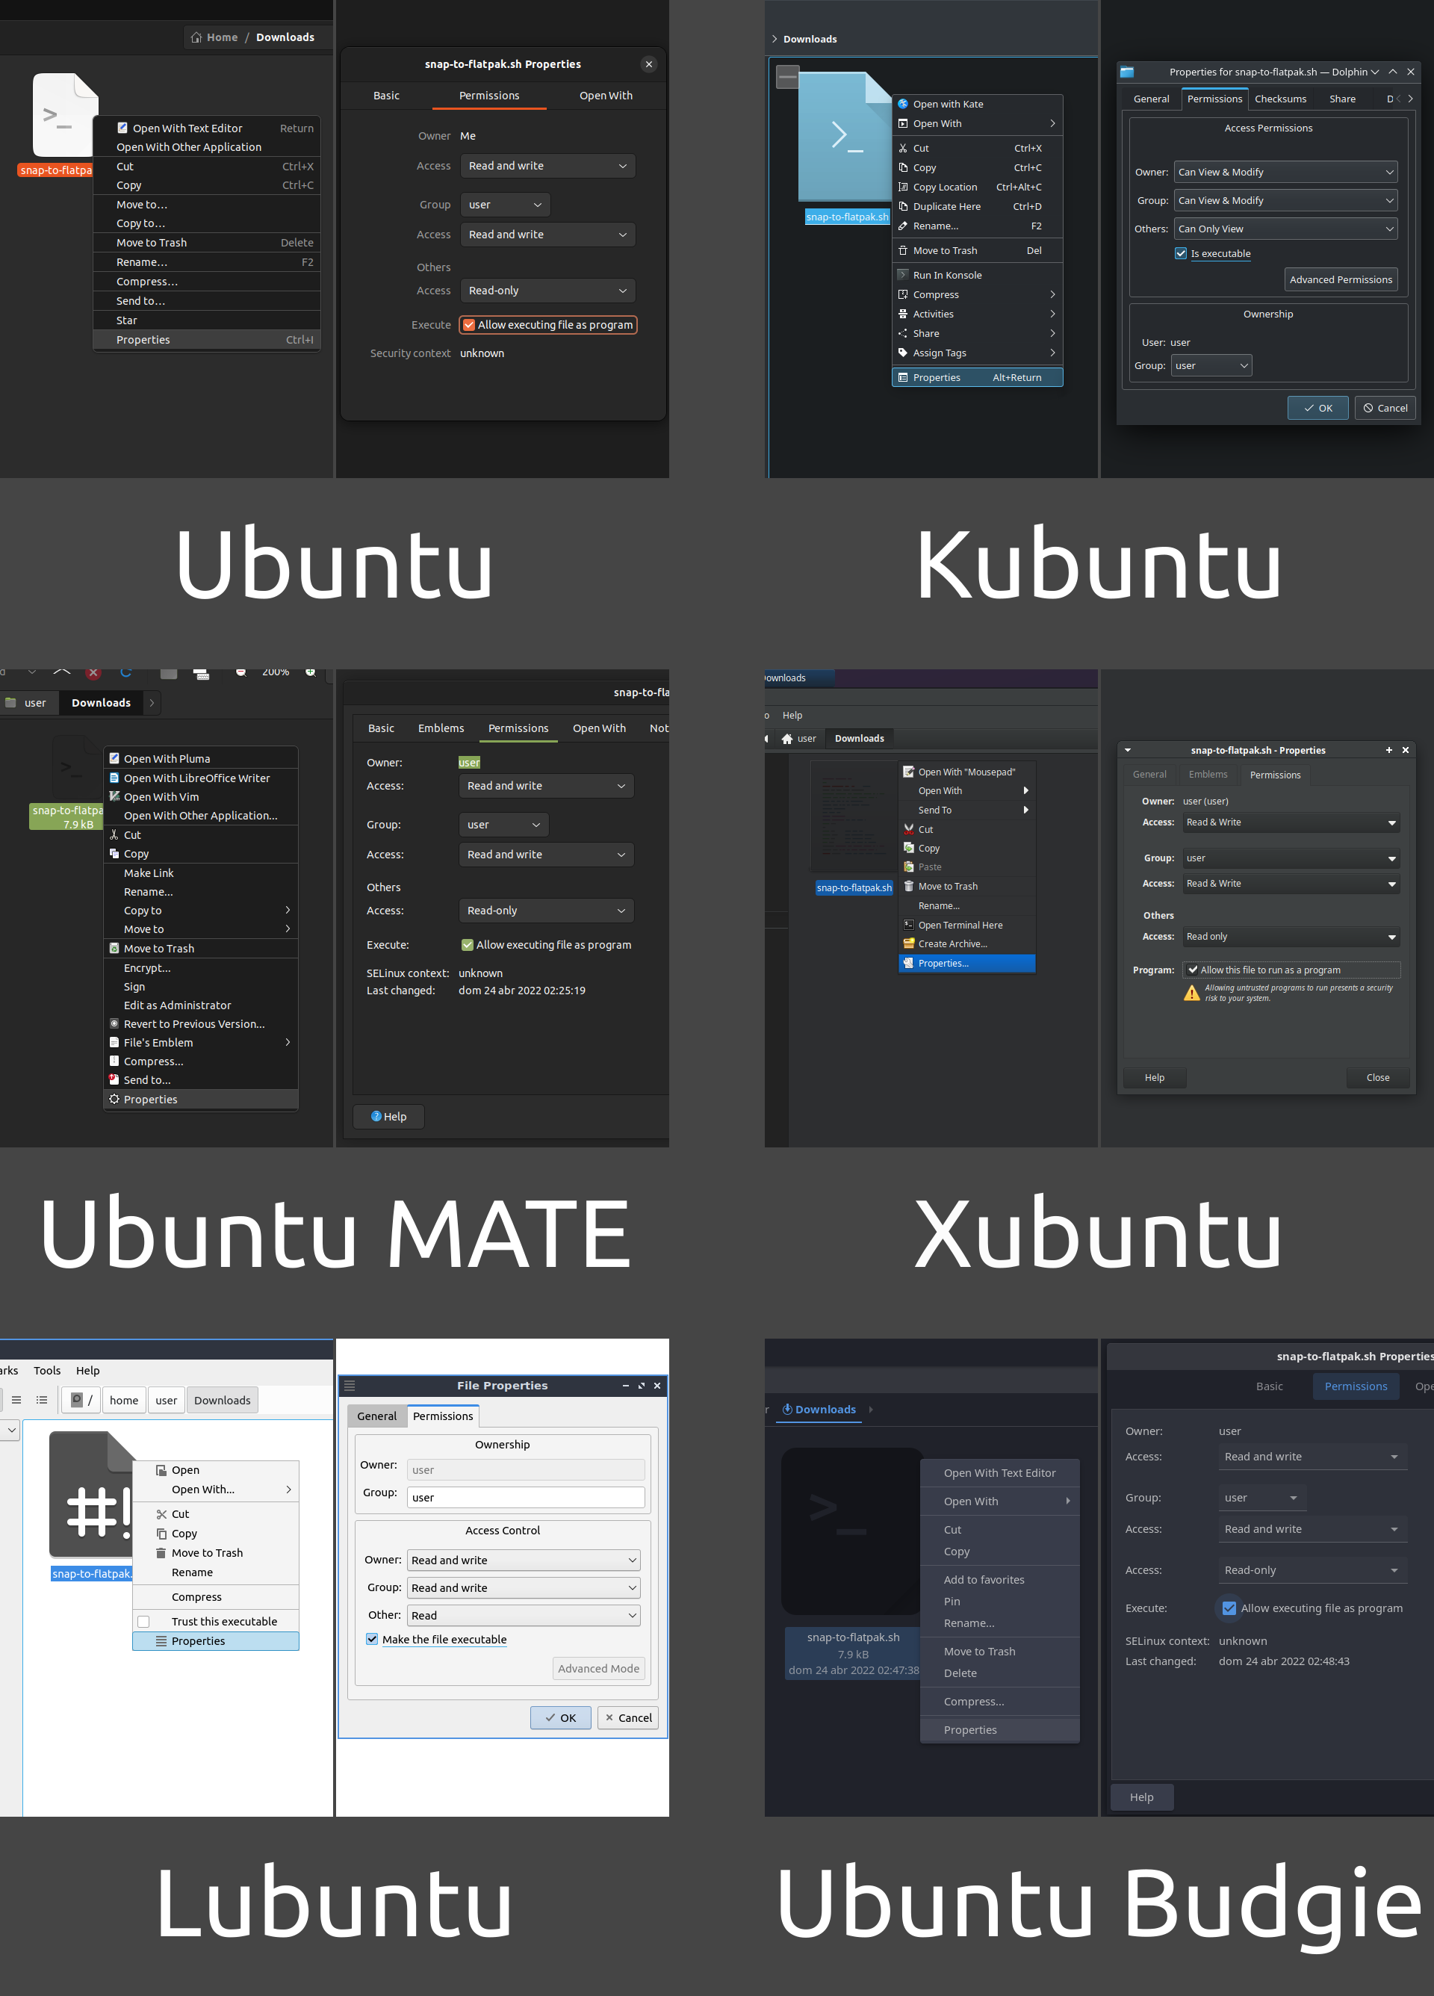Toggle Ubuntu Budgie's Allow executing file as program checkbox
Image resolution: width=1434 pixels, height=1996 pixels.
click(x=1229, y=1608)
